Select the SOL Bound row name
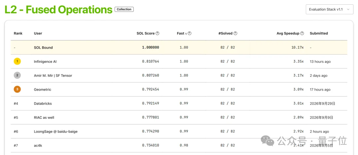This screenshot has height=155, width=358. click(x=43, y=48)
